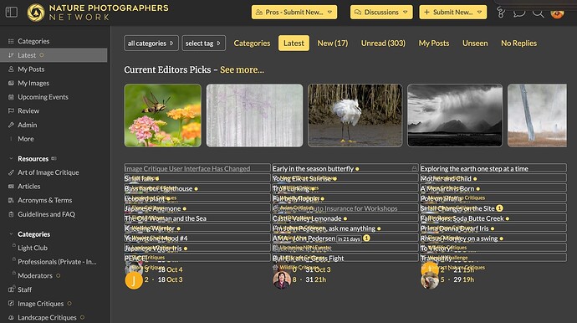This screenshot has width=577, height=323.
Task: Open search using the magnifier icon
Action: tap(538, 13)
